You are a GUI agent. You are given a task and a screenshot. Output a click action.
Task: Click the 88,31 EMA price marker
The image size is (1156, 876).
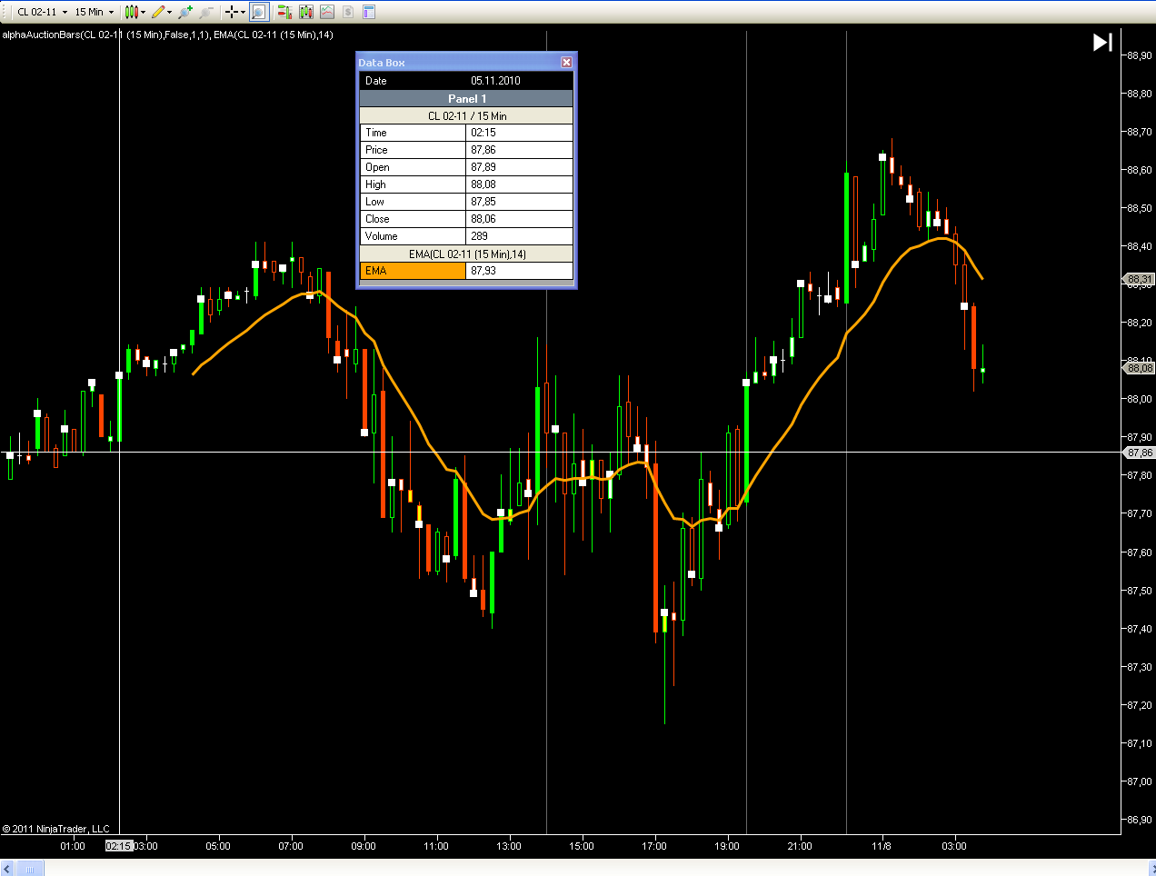point(1140,279)
